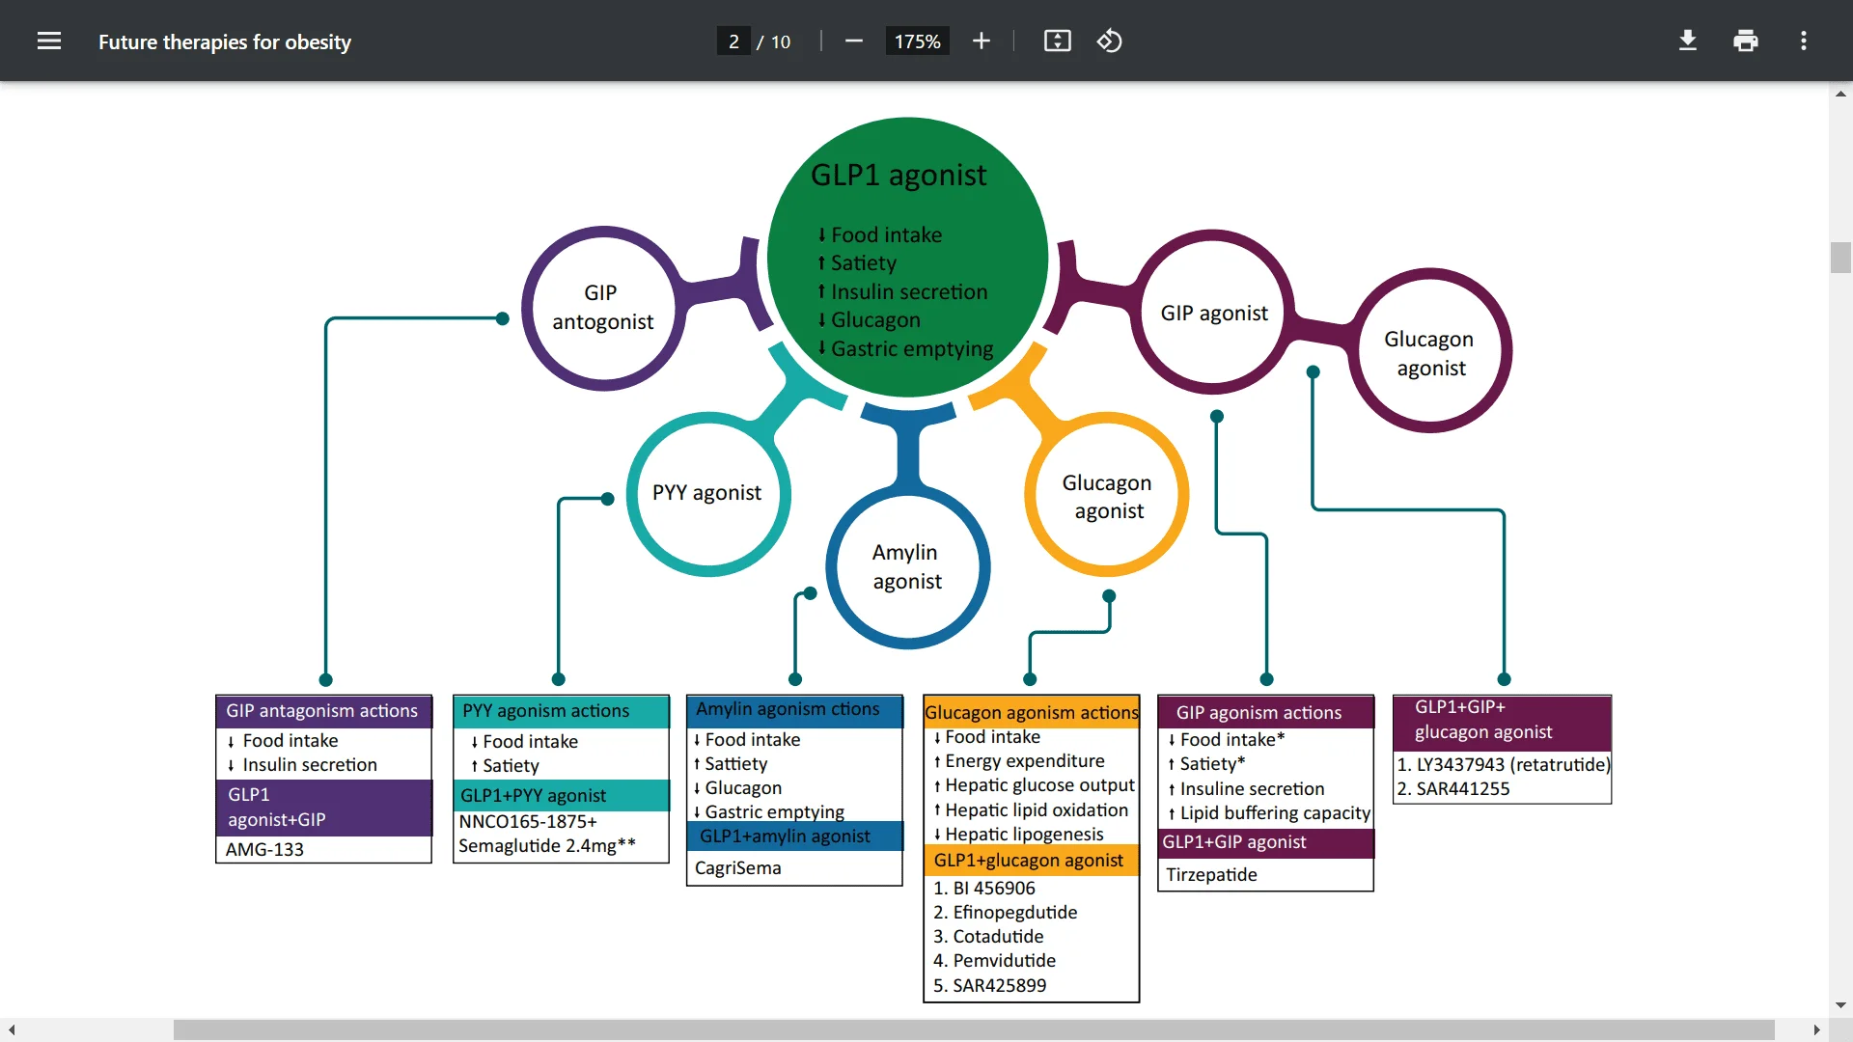
Task: Click 'Insuline secretion' row in GIP table
Action: (1246, 789)
